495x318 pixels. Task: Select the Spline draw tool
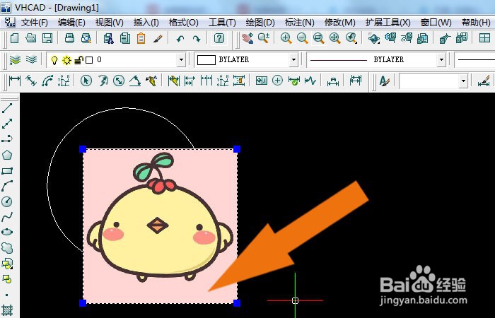tap(7, 217)
